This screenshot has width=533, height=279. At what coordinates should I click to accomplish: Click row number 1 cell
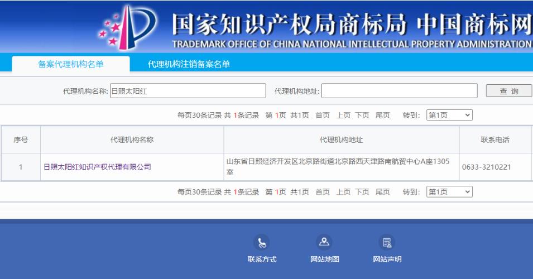21,167
